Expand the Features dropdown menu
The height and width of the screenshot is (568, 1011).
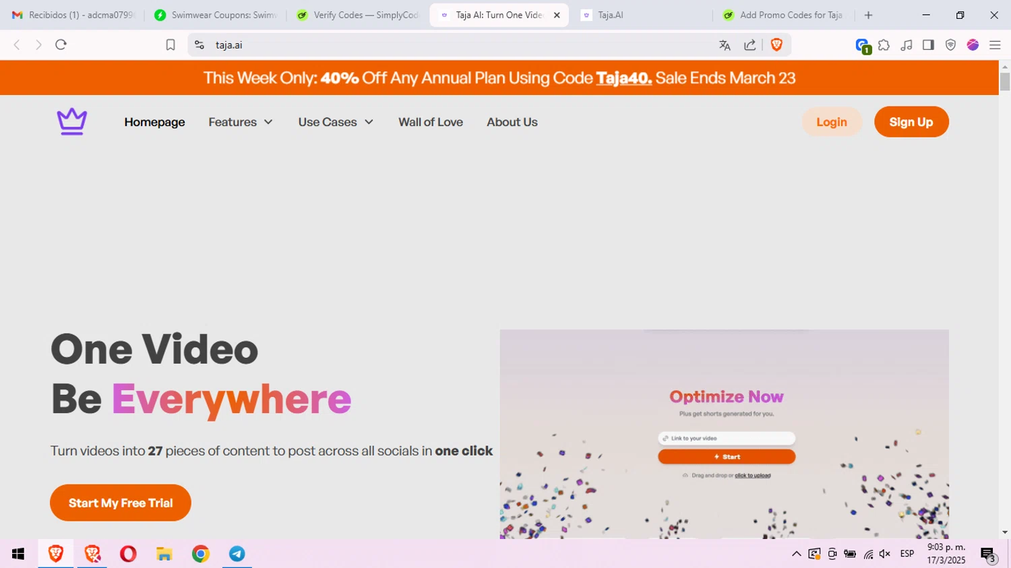(241, 122)
